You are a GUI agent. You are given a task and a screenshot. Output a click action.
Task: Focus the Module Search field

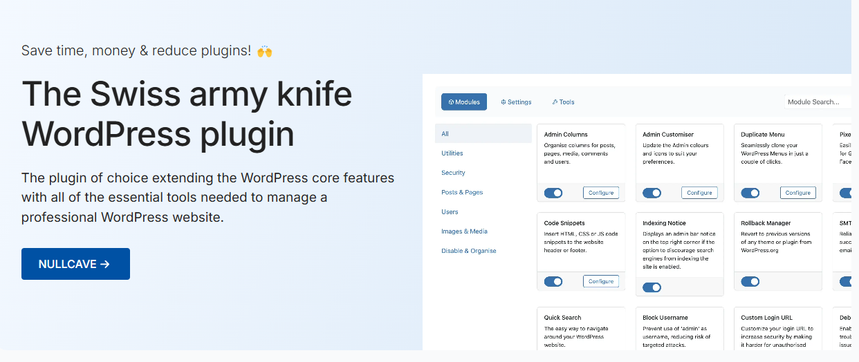point(818,102)
